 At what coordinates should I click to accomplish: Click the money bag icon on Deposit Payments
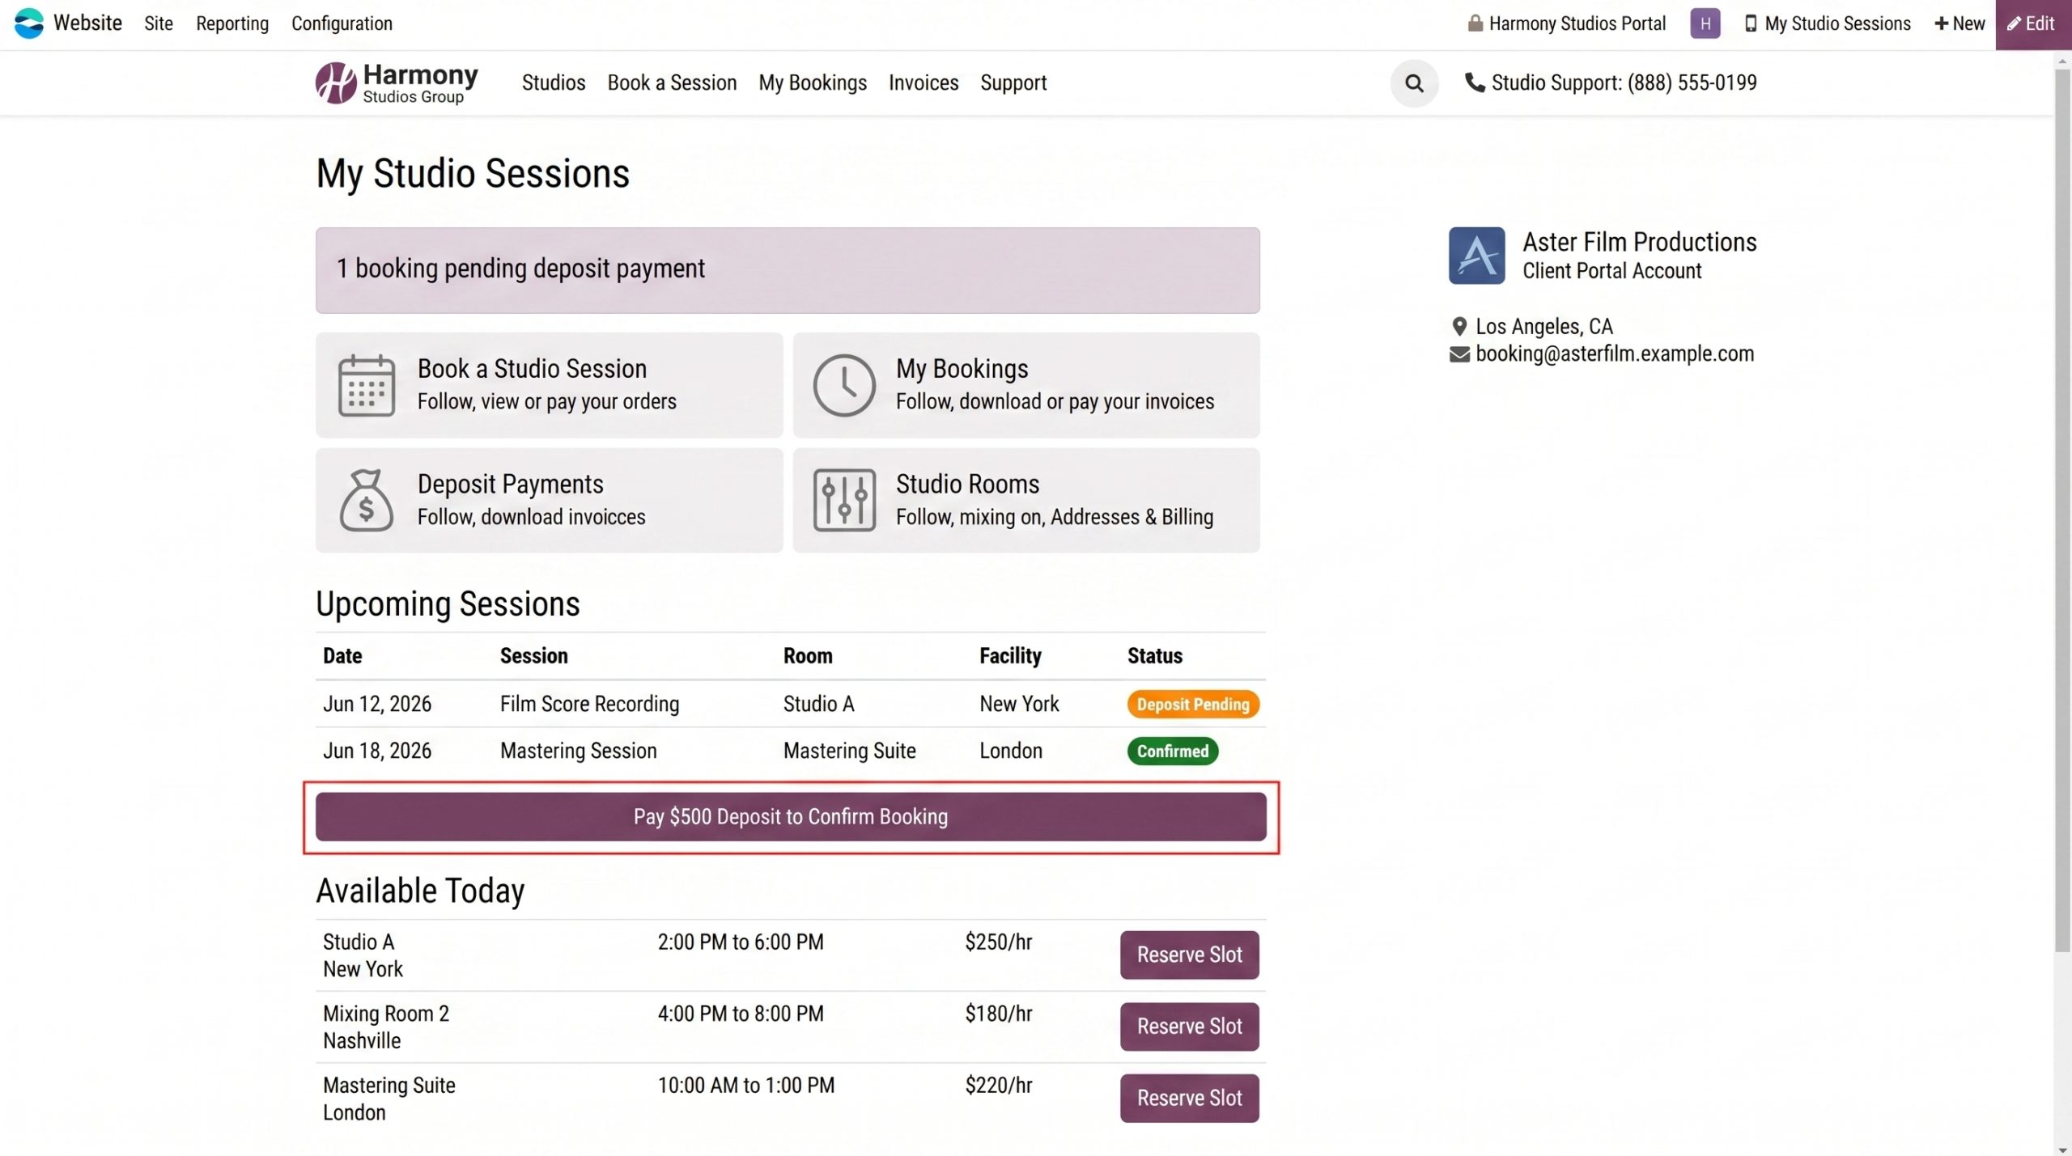point(367,500)
